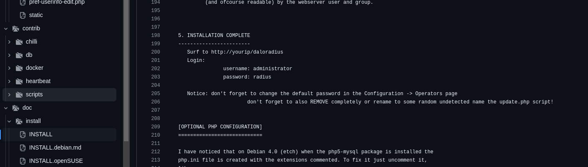This screenshot has height=167, width=588.
Task: Collapse the install folder chevron
Action: pos(9,121)
